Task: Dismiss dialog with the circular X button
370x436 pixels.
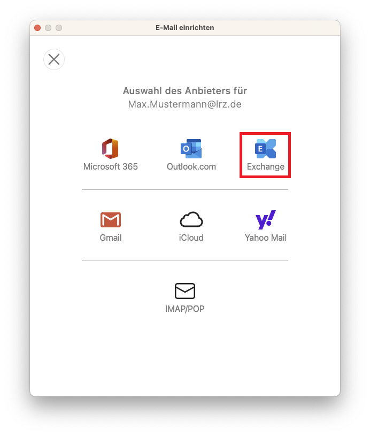Action: coord(54,59)
